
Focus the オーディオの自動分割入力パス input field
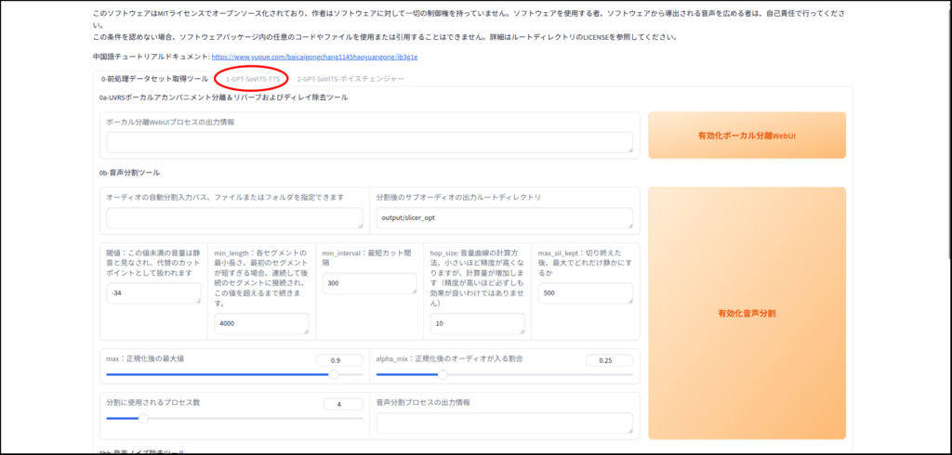click(x=234, y=217)
